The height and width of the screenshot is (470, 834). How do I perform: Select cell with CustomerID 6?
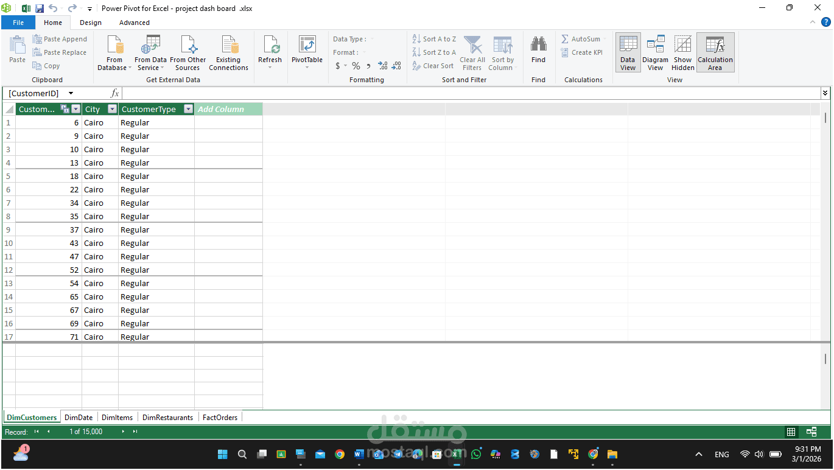(49, 122)
